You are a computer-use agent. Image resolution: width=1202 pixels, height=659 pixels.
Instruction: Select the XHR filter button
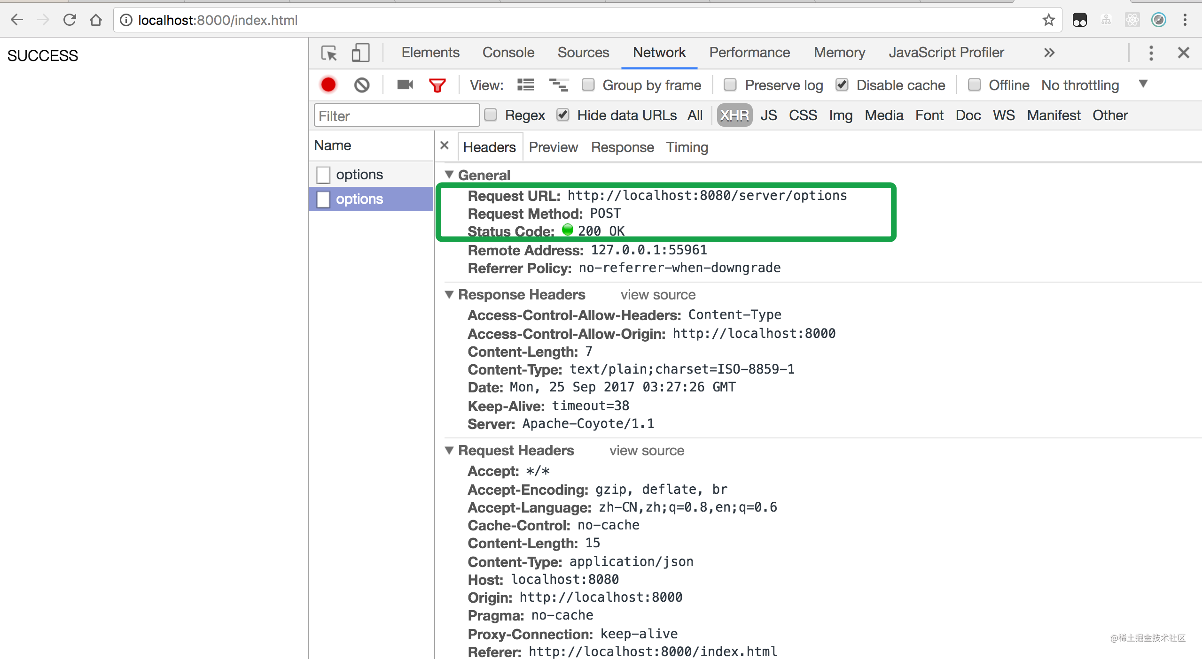pos(734,115)
